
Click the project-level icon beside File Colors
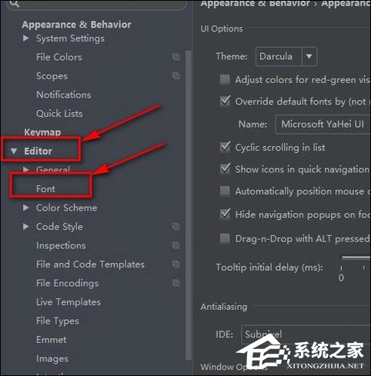point(175,57)
